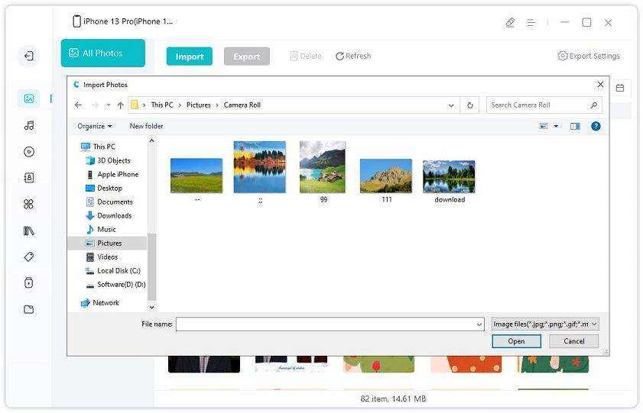Expand the File name history dropdown
The image size is (643, 413).
[x=479, y=324]
